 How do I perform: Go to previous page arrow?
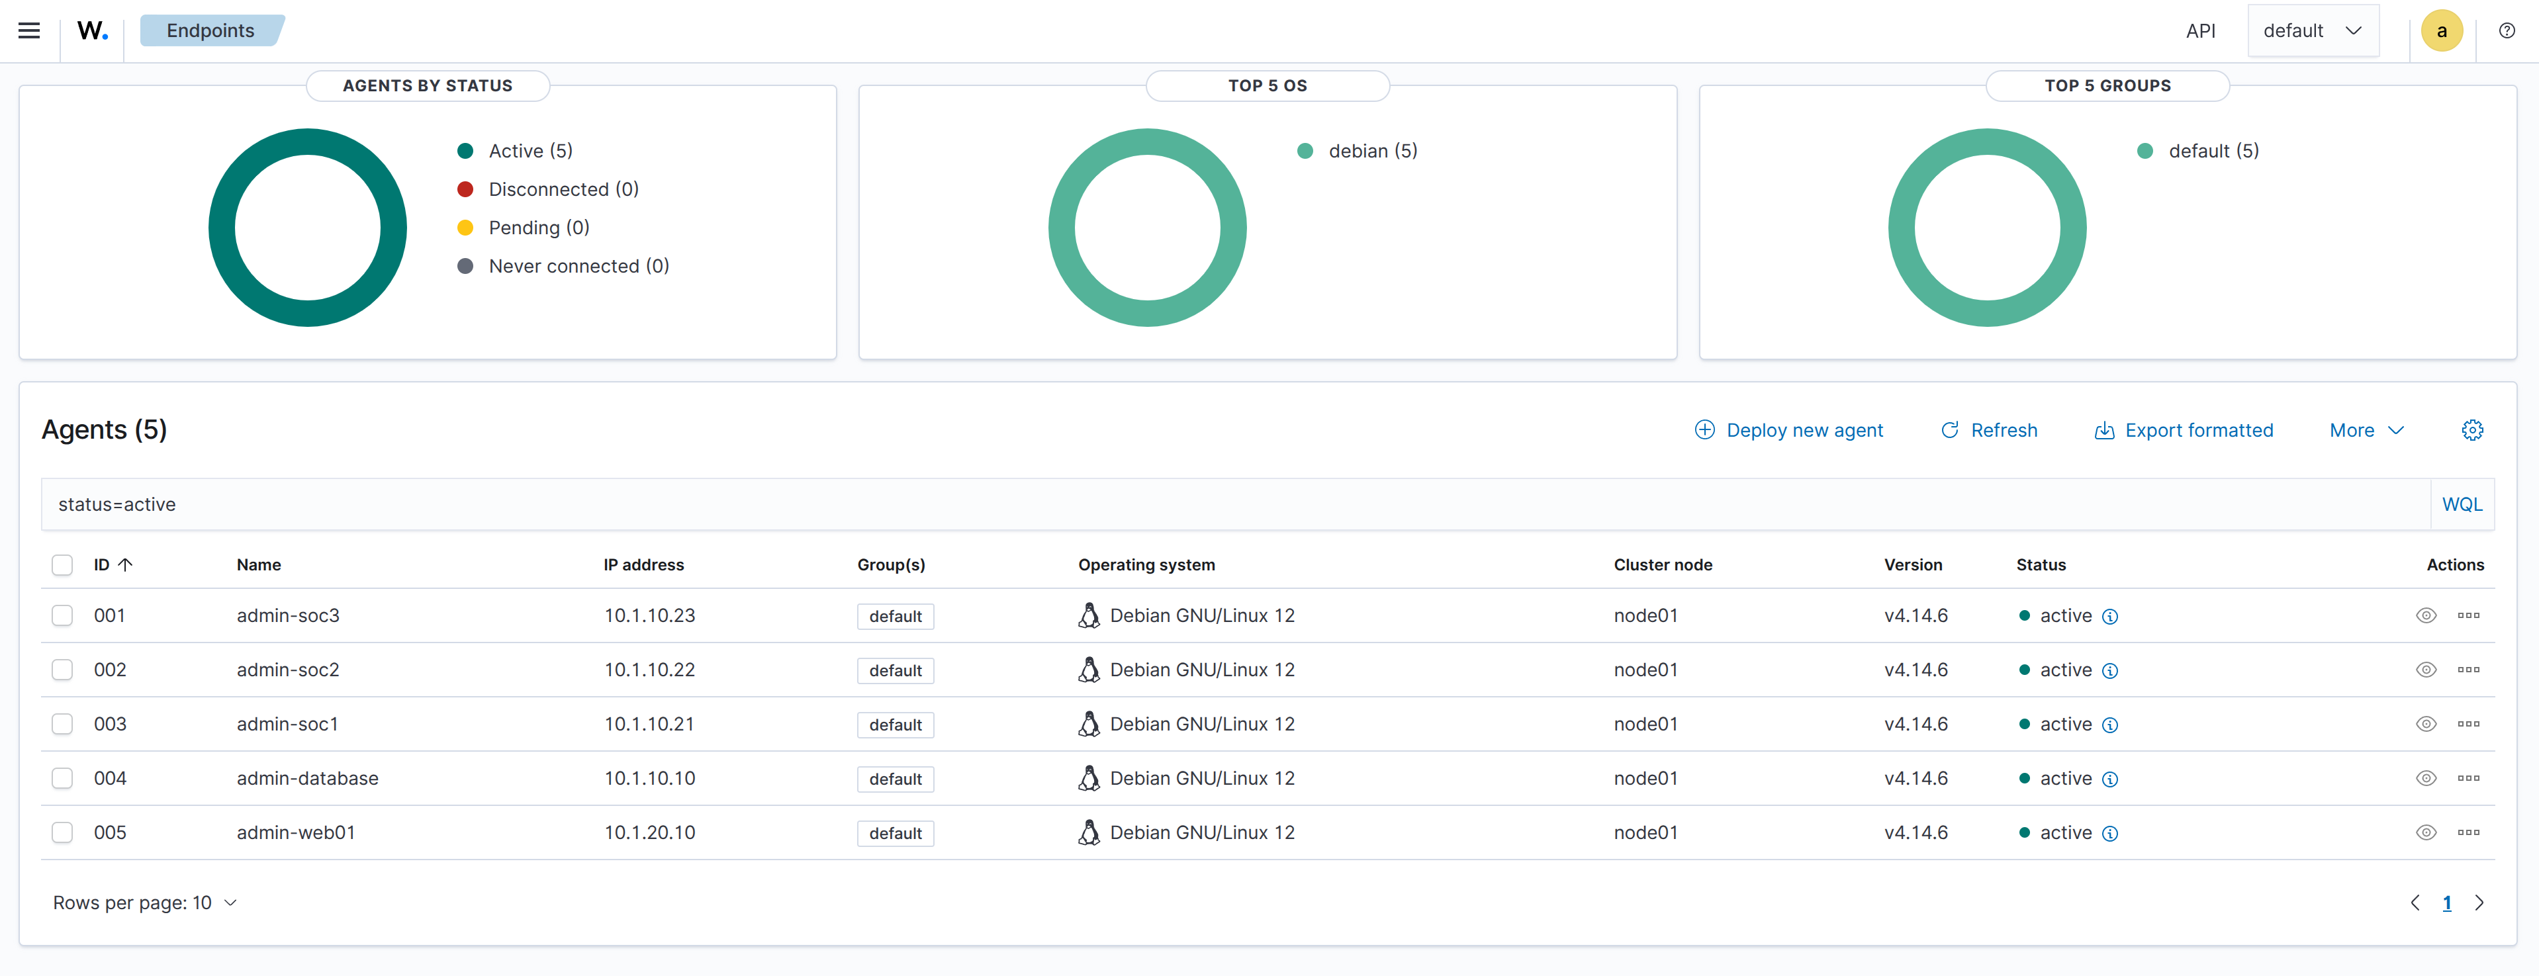click(x=2415, y=902)
